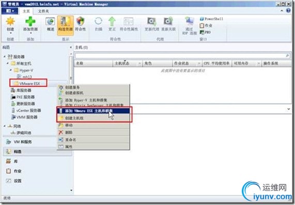
Task: Choose 添加 Citrix XenServer 主机和群集 menu entry
Action: pyautogui.click(x=93, y=105)
